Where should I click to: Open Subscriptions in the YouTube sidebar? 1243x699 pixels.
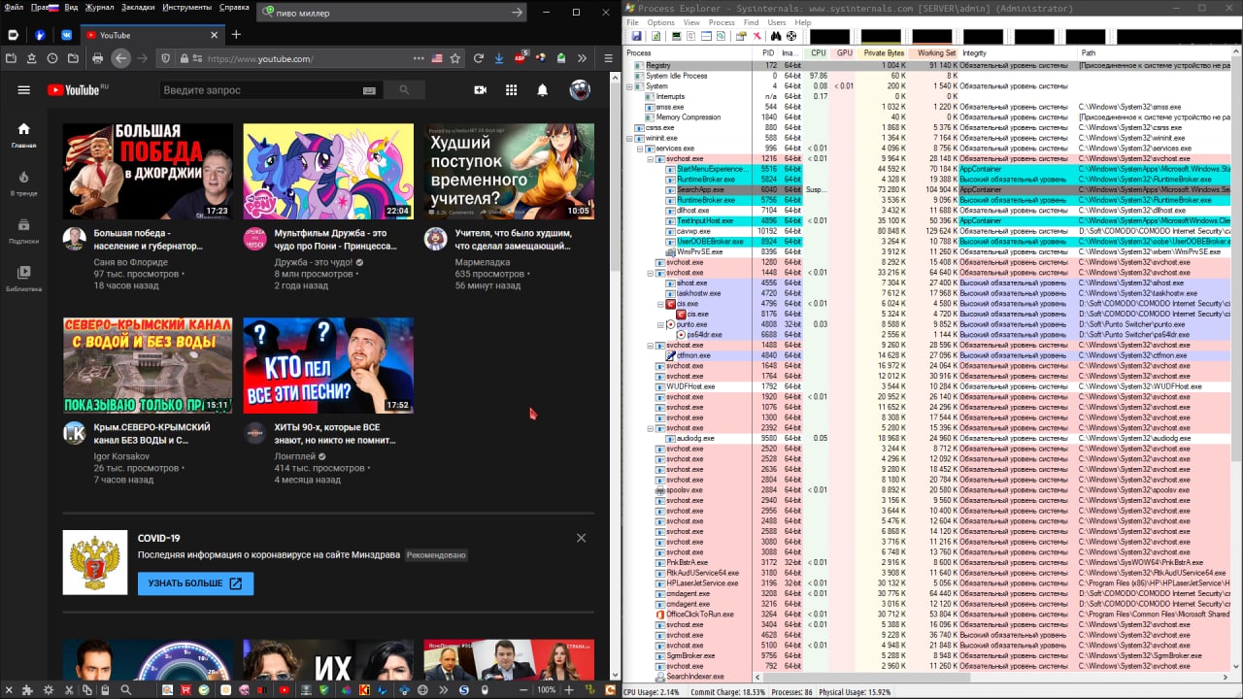click(23, 230)
